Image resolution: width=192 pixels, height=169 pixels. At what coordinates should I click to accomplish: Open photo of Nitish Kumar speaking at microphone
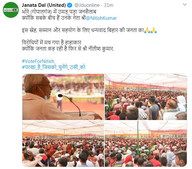tap(63, 97)
